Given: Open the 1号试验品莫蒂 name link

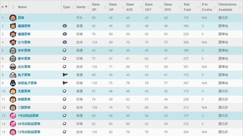Looking at the screenshot, I should pyautogui.click(x=28, y=115).
